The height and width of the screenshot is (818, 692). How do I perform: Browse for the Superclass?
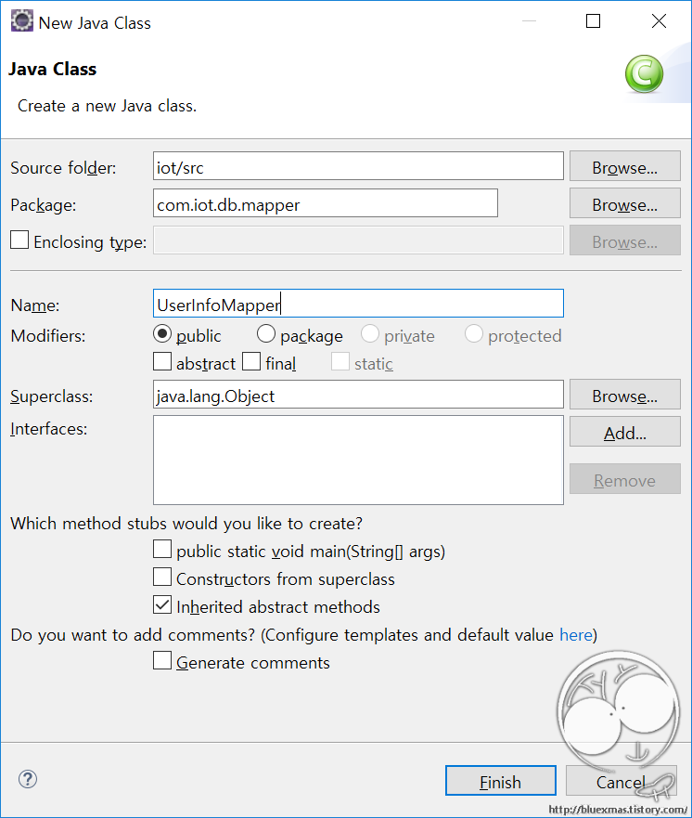click(x=625, y=395)
